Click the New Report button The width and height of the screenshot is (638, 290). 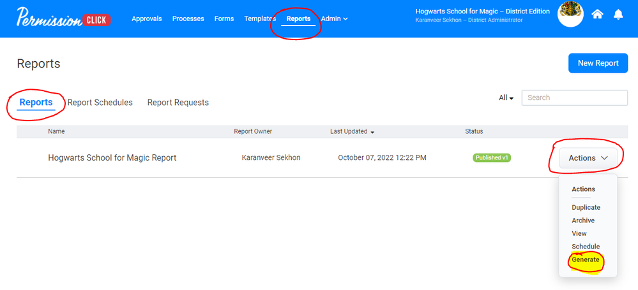pos(598,63)
